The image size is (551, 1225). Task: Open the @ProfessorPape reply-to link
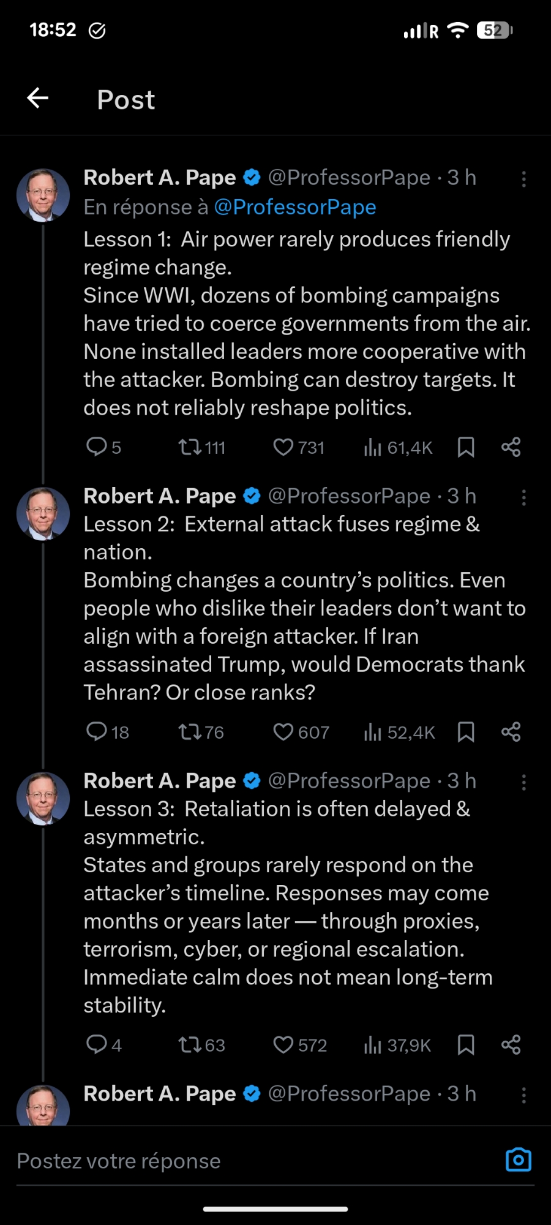[x=295, y=207]
